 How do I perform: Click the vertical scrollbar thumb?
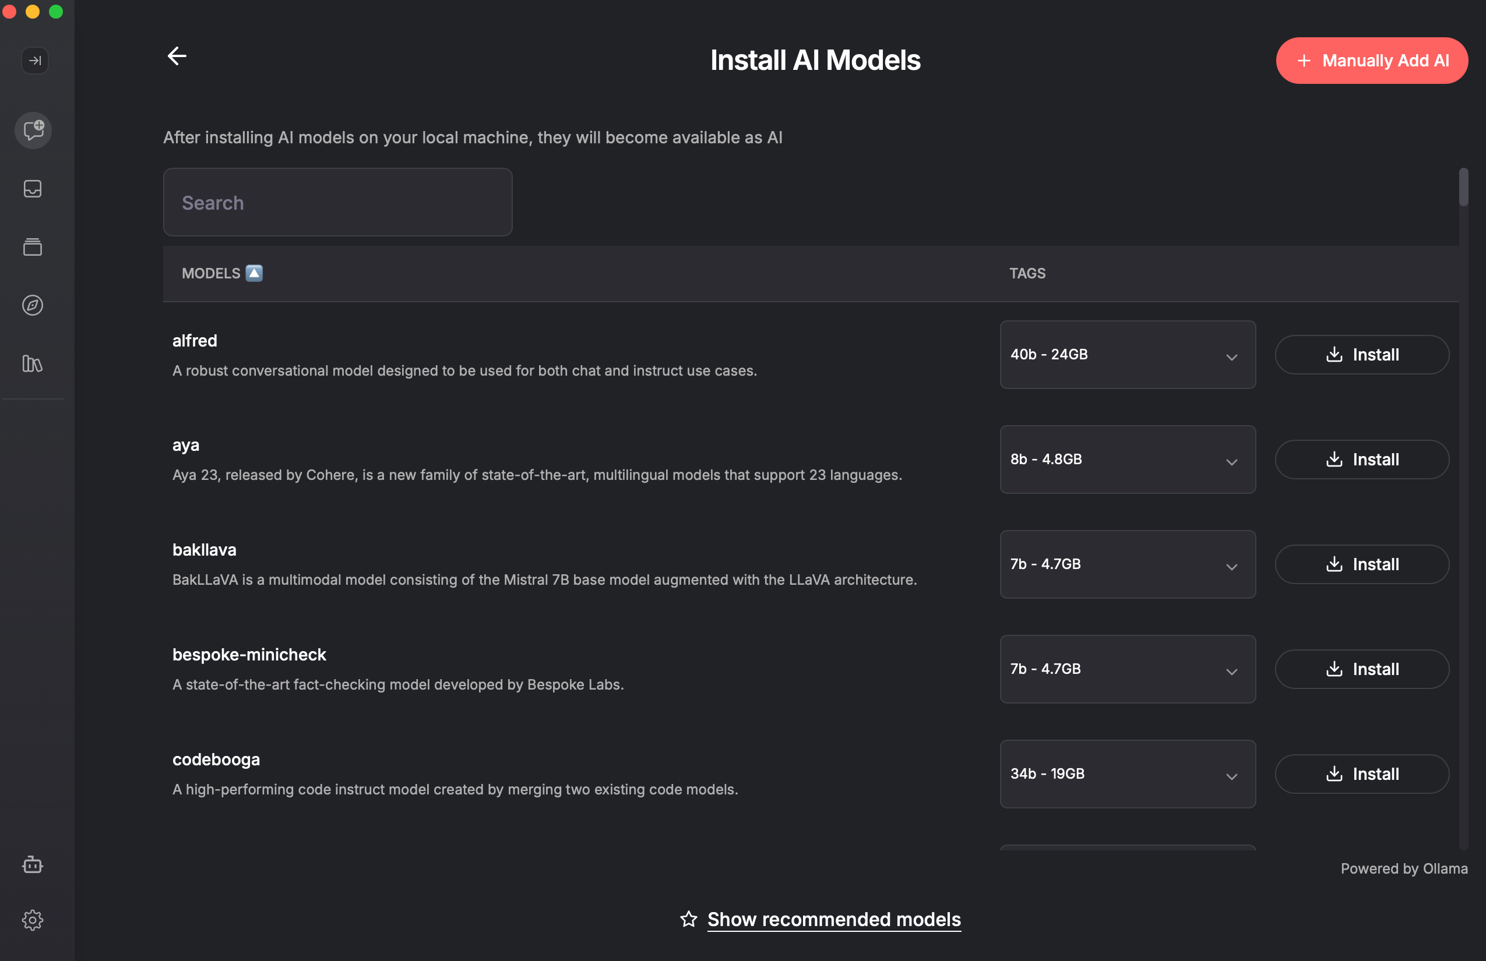[x=1463, y=186]
